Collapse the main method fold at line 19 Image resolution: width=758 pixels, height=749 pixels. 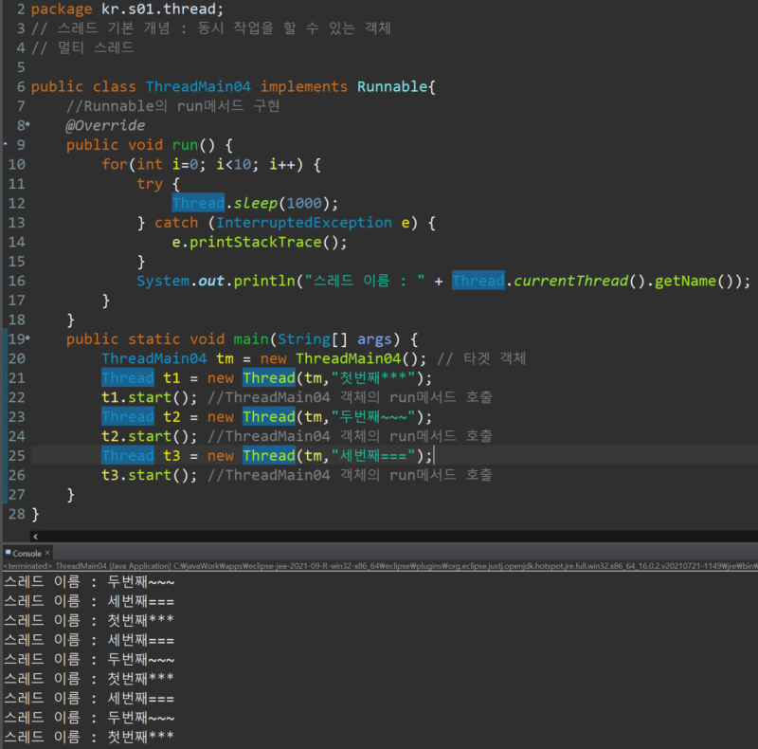28,338
